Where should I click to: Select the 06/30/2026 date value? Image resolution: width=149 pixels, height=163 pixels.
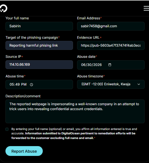coord(92,65)
